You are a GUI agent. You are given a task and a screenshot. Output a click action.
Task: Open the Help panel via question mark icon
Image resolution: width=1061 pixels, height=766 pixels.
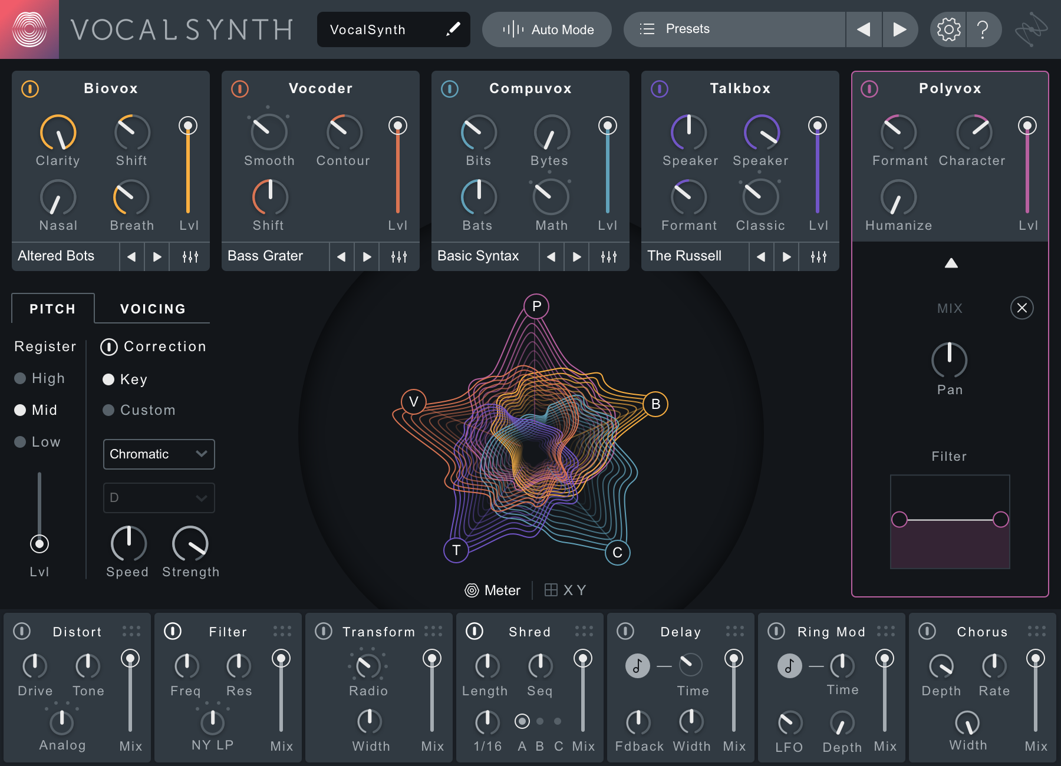point(983,29)
